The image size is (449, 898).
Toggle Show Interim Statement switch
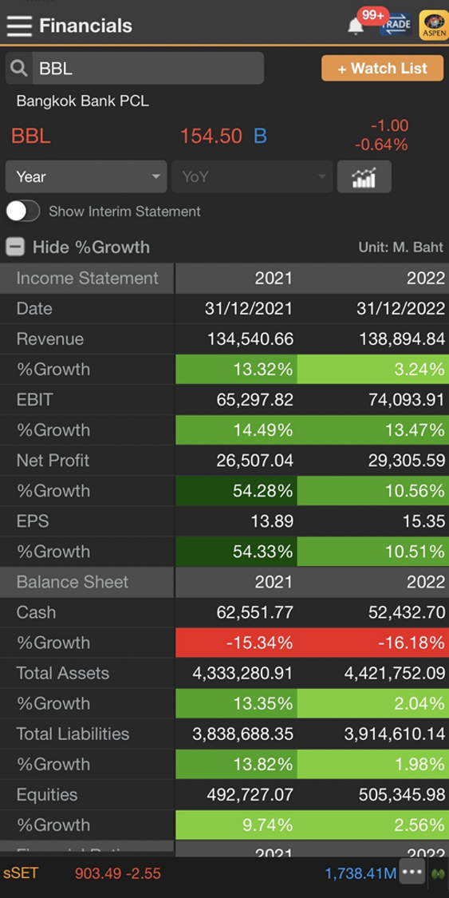pyautogui.click(x=23, y=212)
